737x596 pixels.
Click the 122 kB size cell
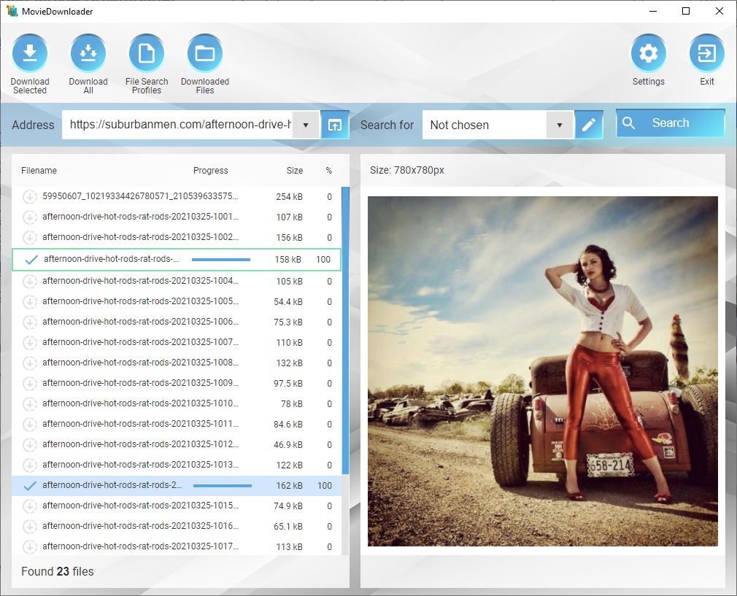(x=290, y=465)
